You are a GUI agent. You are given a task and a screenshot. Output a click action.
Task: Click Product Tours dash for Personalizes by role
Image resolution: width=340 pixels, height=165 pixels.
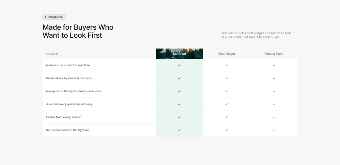coord(274,78)
